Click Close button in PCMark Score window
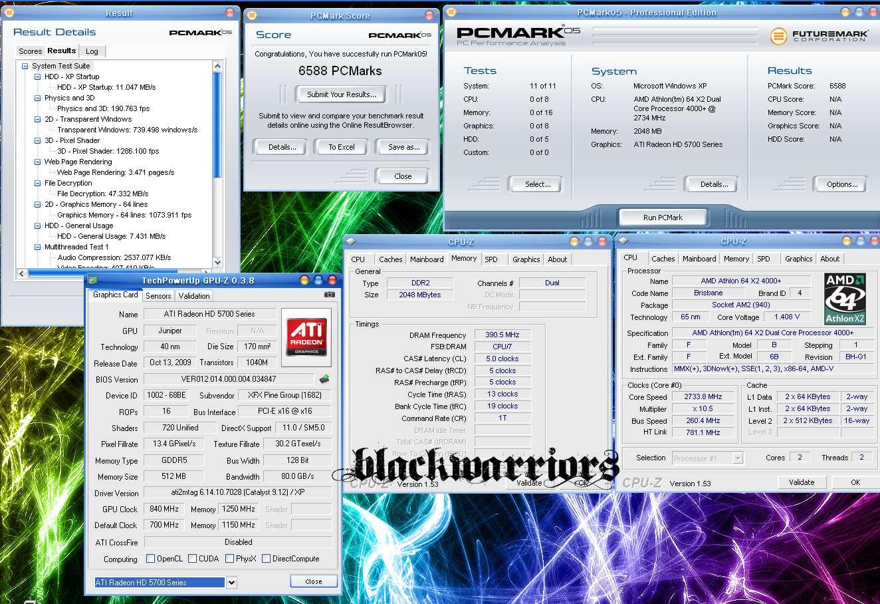 coord(403,176)
